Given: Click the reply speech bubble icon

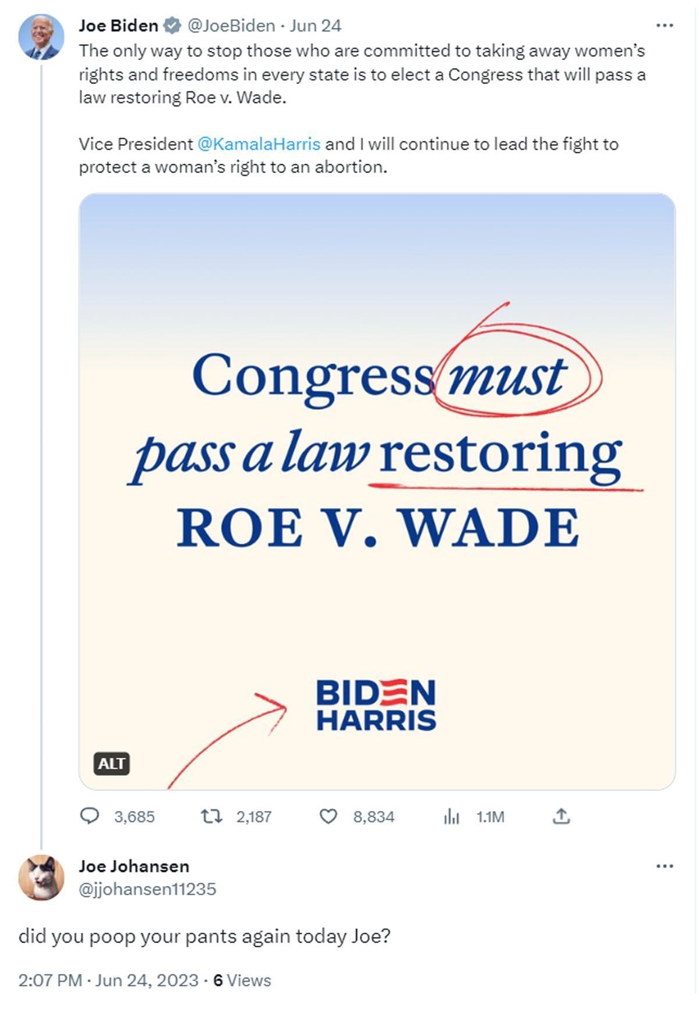Looking at the screenshot, I should 89,816.
